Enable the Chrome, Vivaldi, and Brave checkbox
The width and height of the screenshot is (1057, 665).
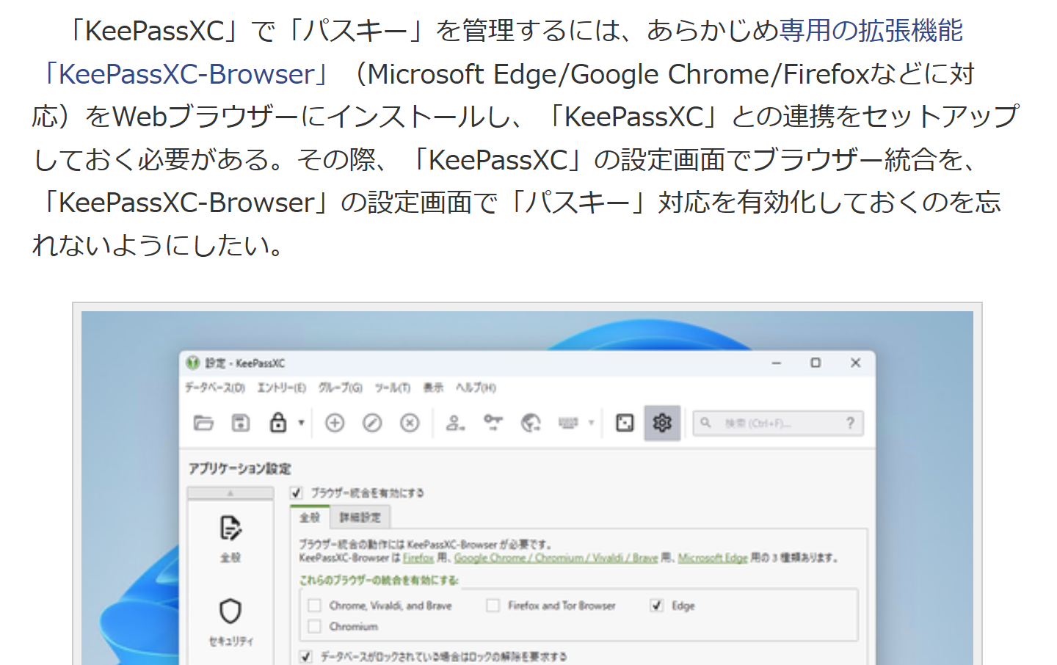(315, 606)
